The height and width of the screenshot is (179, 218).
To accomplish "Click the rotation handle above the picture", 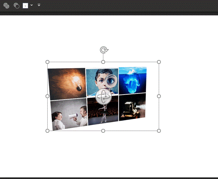I will (104, 50).
